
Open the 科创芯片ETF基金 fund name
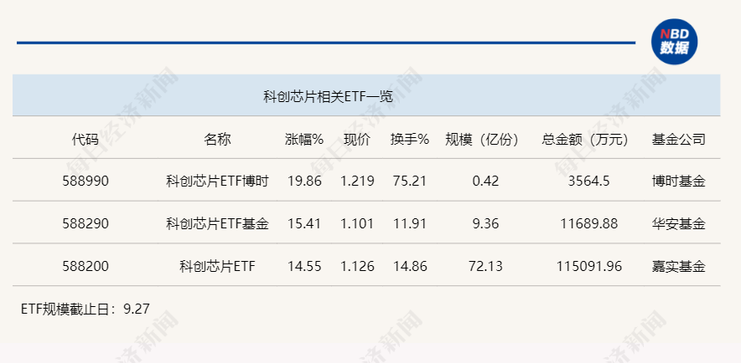click(x=217, y=224)
